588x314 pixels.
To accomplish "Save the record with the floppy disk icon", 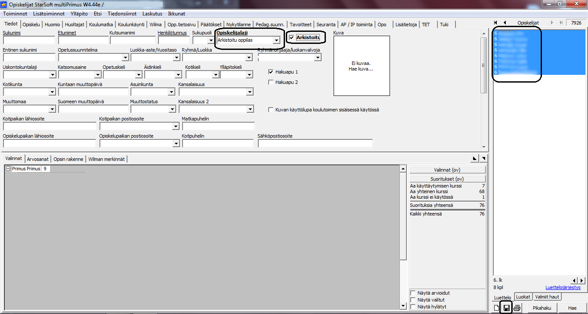I will click(x=507, y=308).
